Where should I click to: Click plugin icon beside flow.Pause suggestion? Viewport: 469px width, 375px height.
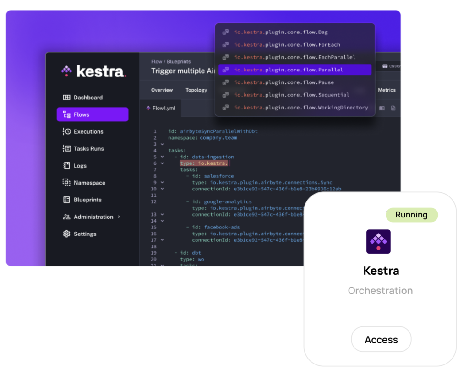pyautogui.click(x=225, y=82)
